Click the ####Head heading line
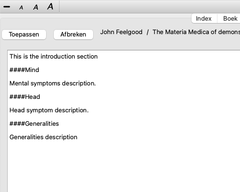 click(25, 97)
